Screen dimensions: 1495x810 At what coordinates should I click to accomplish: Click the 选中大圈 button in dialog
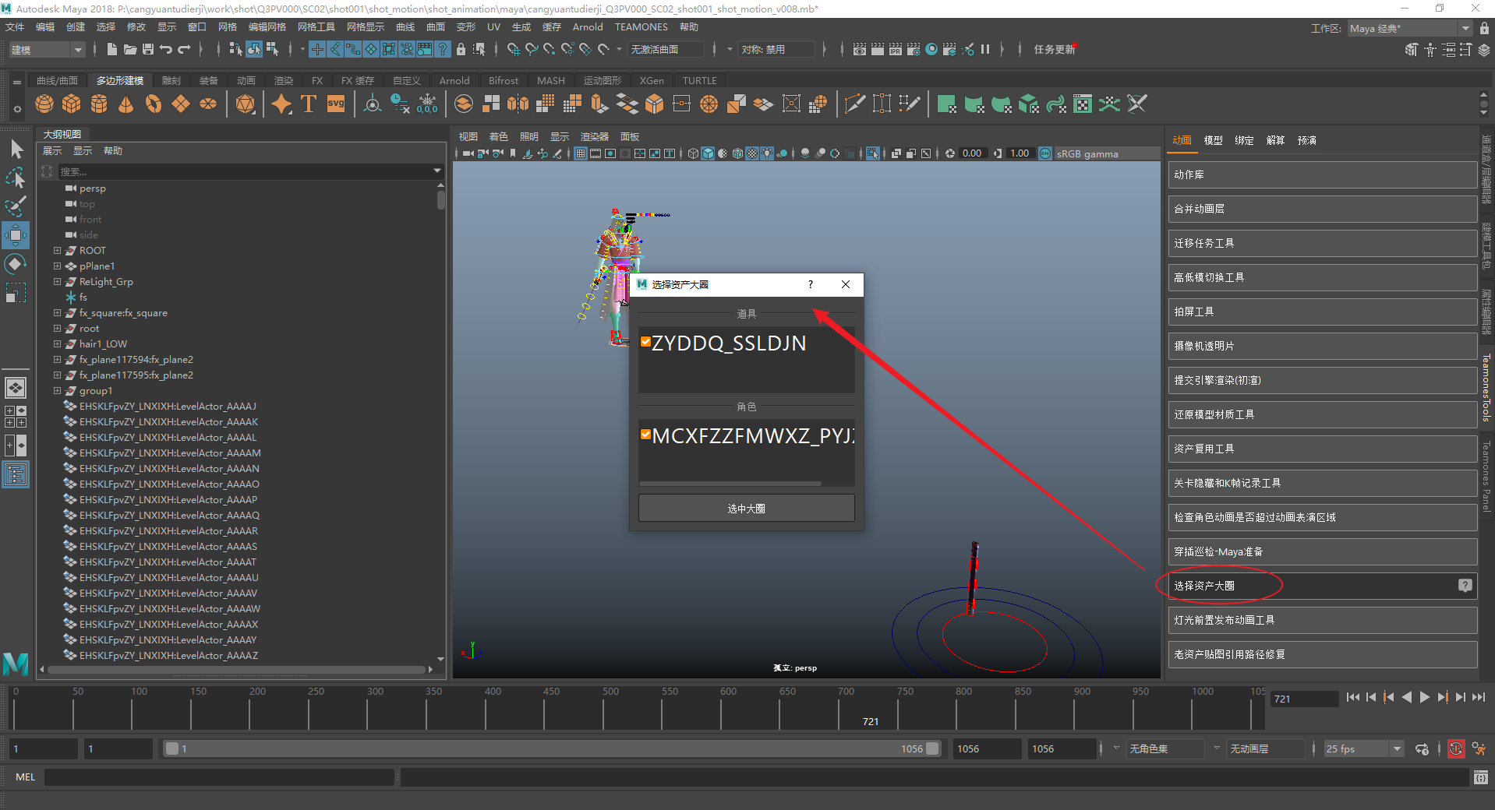(x=746, y=509)
